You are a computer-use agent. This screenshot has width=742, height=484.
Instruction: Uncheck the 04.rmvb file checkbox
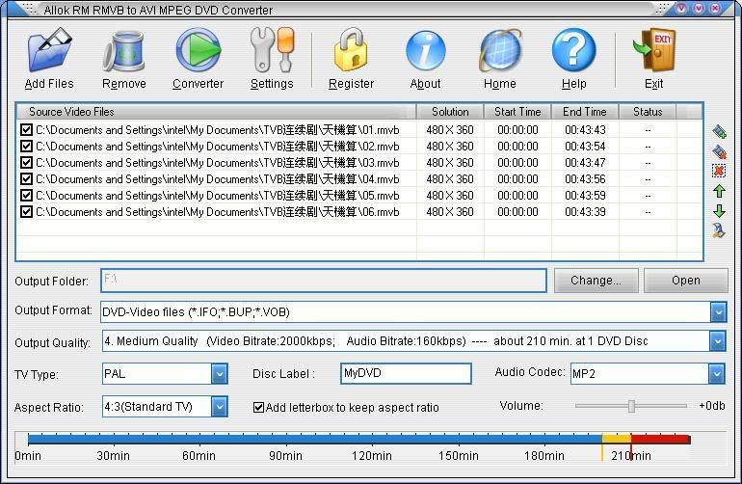pyautogui.click(x=26, y=178)
